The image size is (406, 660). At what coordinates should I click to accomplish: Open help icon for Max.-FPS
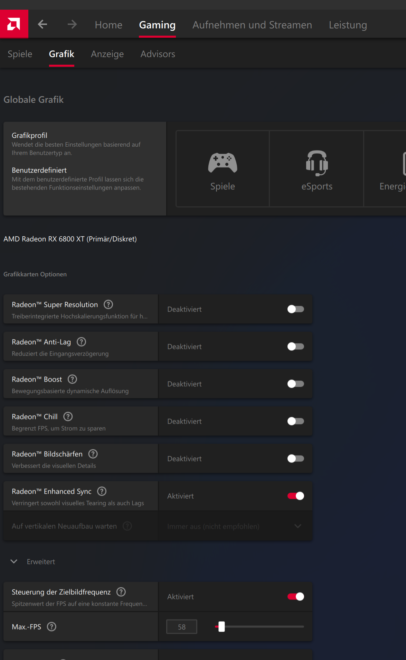51,627
